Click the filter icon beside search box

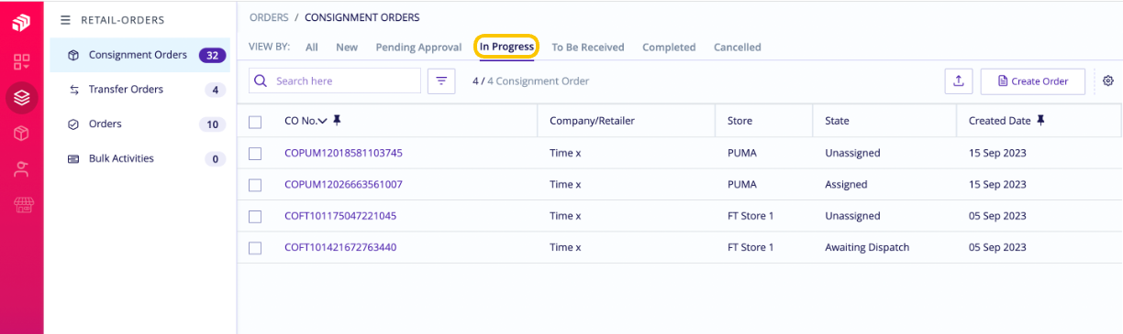coord(441,81)
